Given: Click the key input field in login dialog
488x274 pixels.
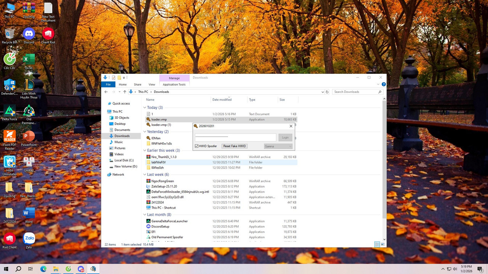Looking at the screenshot, I should click(x=235, y=137).
